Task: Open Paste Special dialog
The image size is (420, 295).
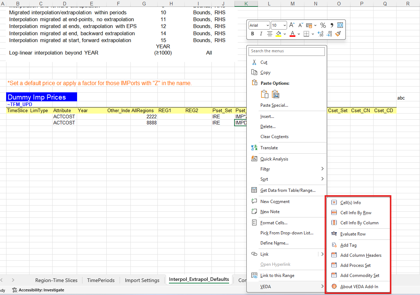Action: tap(287, 105)
